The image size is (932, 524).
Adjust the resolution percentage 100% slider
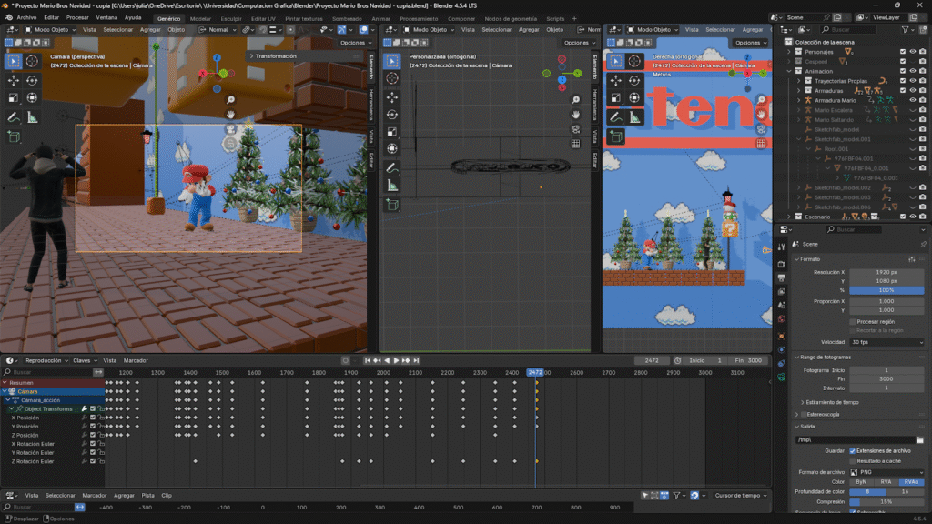point(886,290)
